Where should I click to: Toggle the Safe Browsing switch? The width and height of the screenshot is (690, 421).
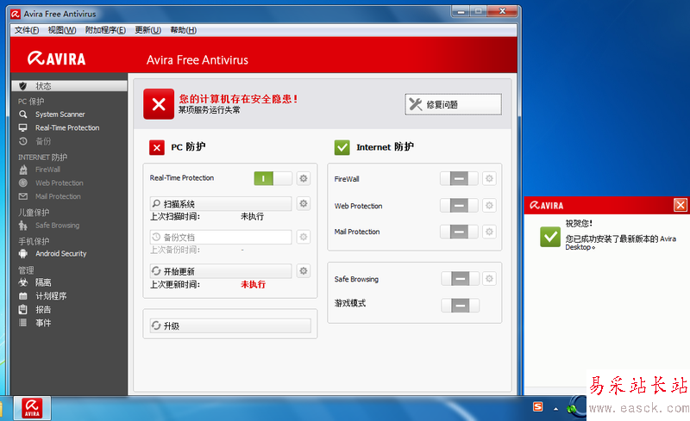pos(461,279)
